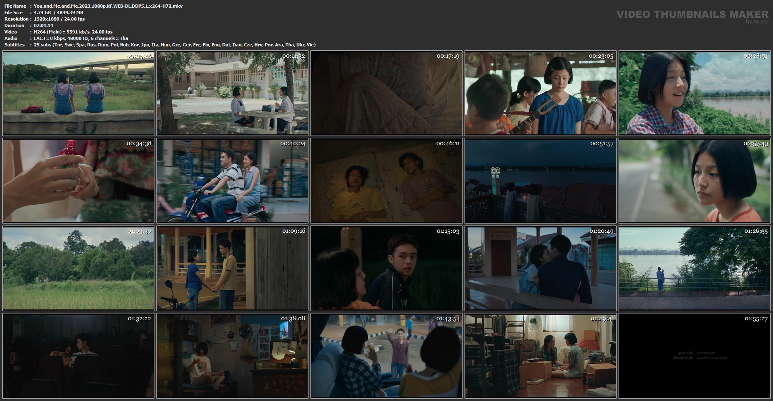Choose the cinema thumbnail at 01:32:22

(78, 356)
